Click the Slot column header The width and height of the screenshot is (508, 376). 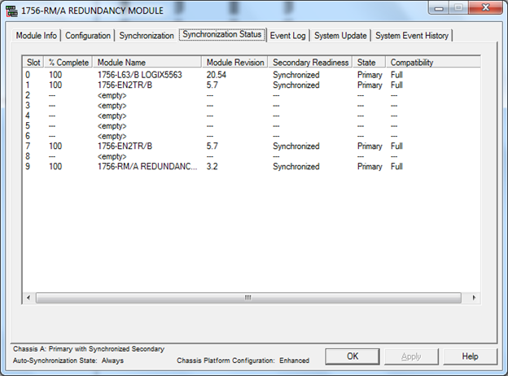point(33,62)
